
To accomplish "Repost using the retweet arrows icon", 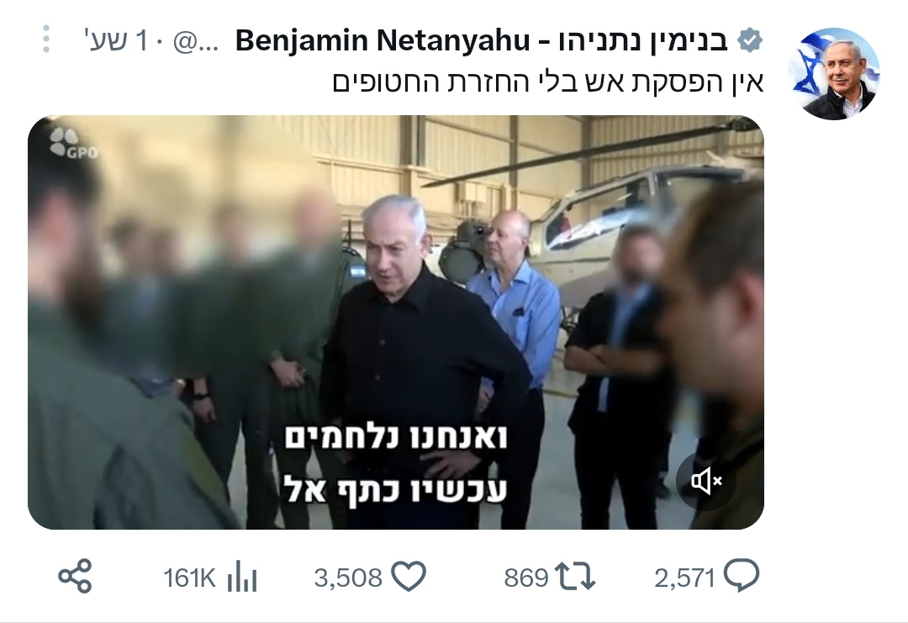I will click(x=574, y=577).
